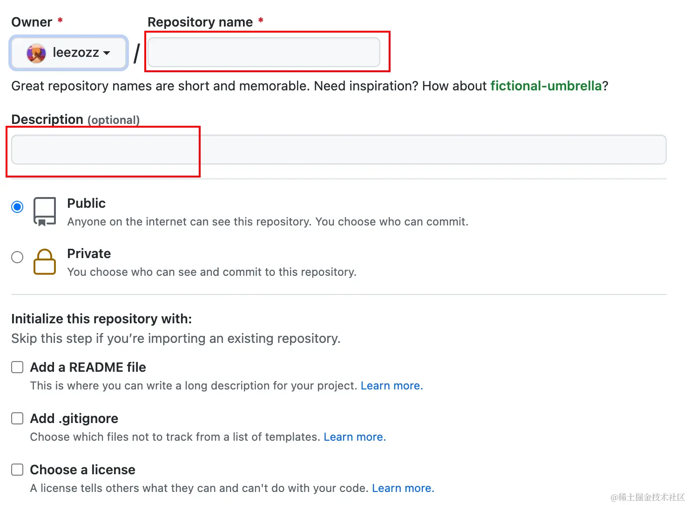Use the suggested name fictional-umbrella
The width and height of the screenshot is (688, 505).
546,86
